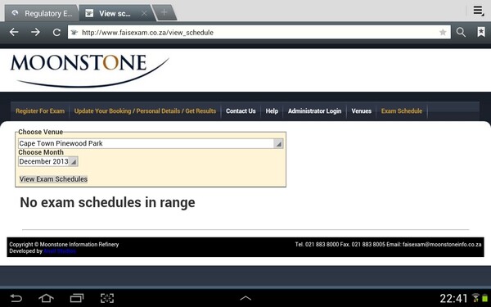Reload the page with the refresh icon
The height and width of the screenshot is (307, 491).
click(x=56, y=32)
